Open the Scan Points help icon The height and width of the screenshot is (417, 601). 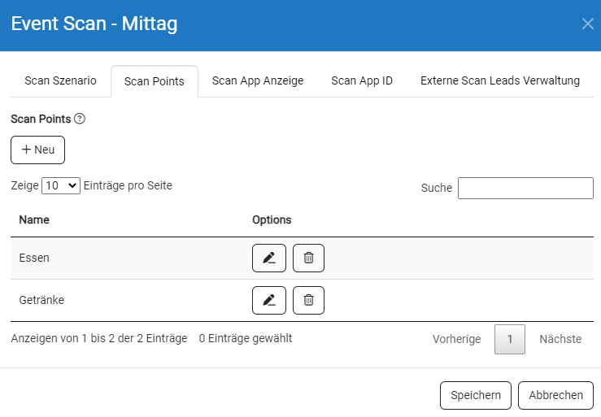80,119
